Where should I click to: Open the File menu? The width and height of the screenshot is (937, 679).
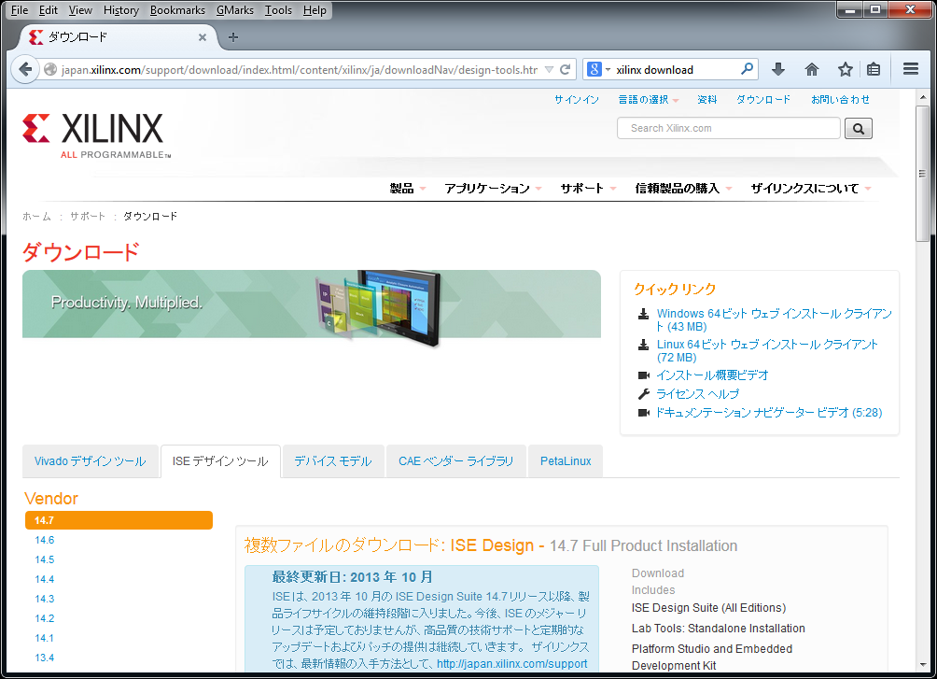click(x=20, y=10)
